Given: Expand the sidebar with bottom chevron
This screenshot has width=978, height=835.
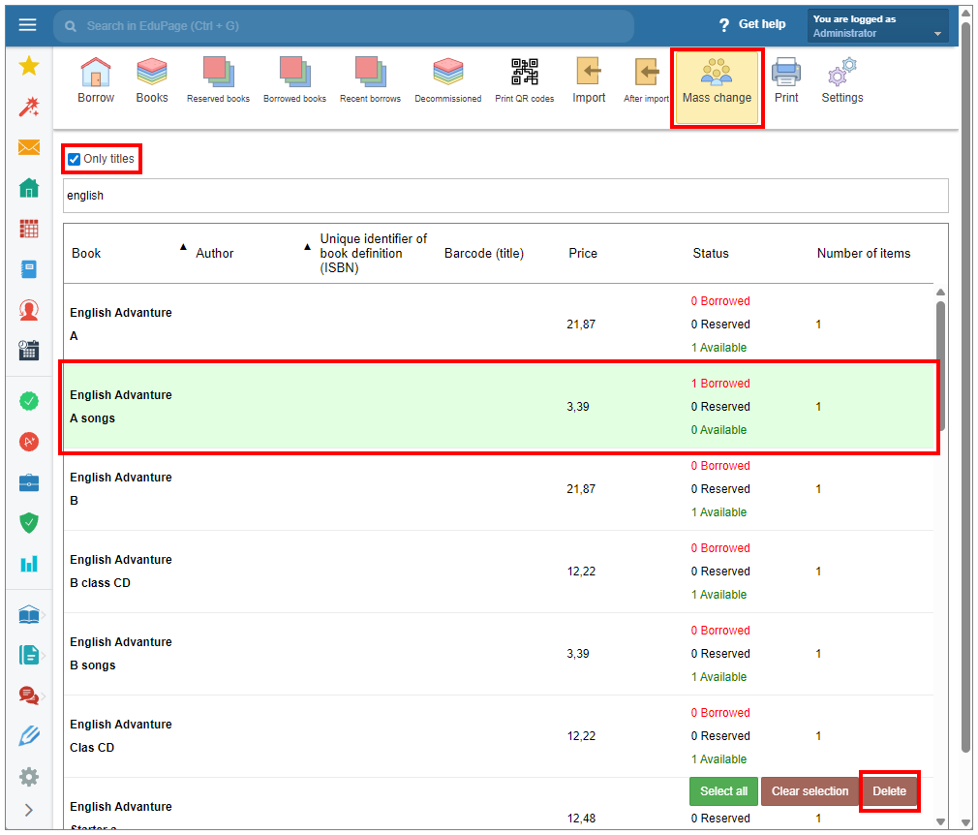Looking at the screenshot, I should pyautogui.click(x=29, y=810).
